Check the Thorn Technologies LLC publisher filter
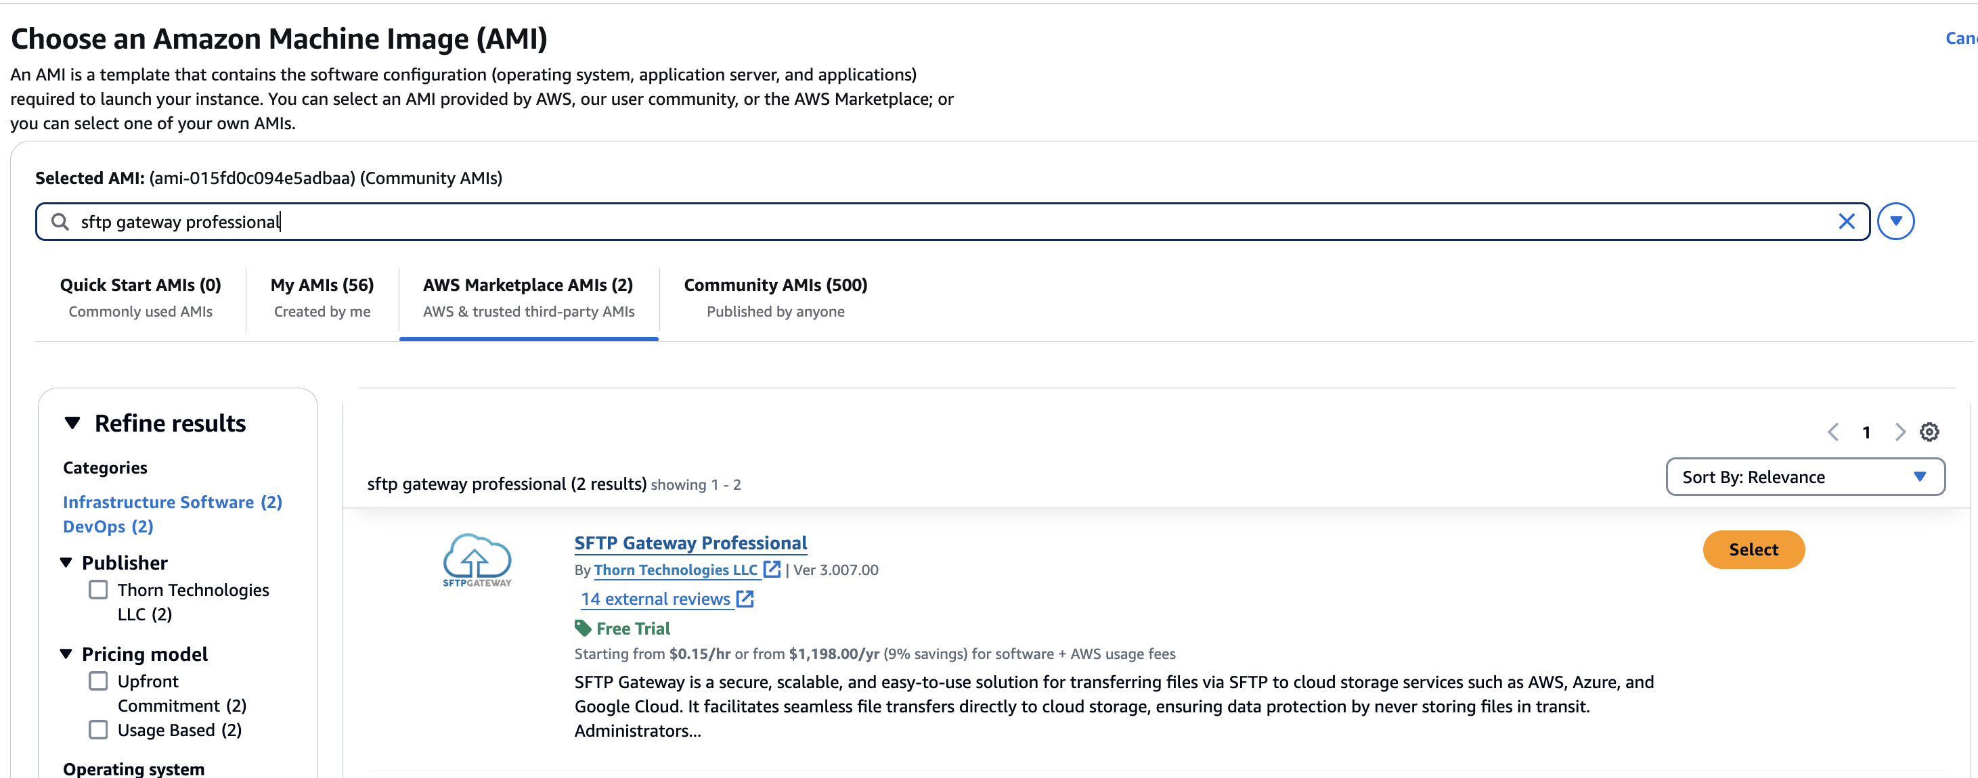The width and height of the screenshot is (1978, 778). tap(98, 589)
